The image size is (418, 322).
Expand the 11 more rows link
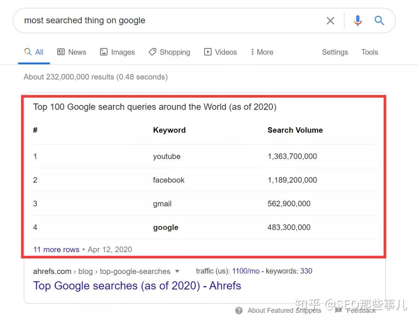pyautogui.click(x=56, y=250)
